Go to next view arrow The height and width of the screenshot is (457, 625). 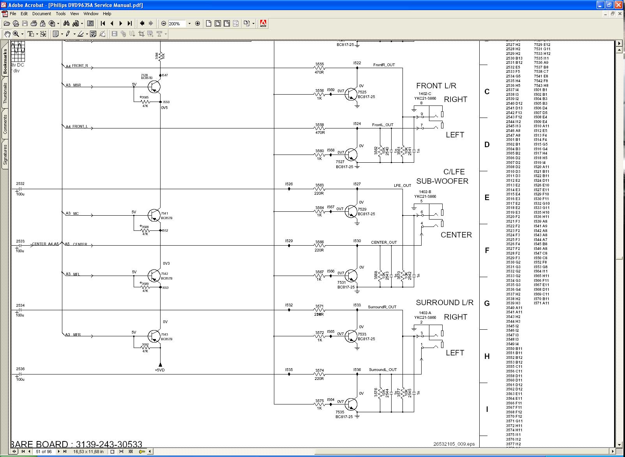pyautogui.click(x=151, y=23)
